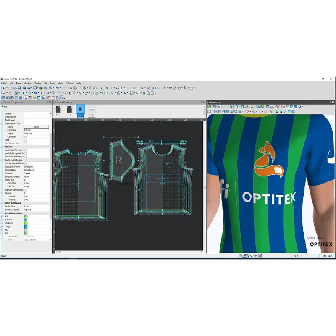Screen dimensions: 336x336
Task: Expand the Medium size row
Action: tap(2, 223)
